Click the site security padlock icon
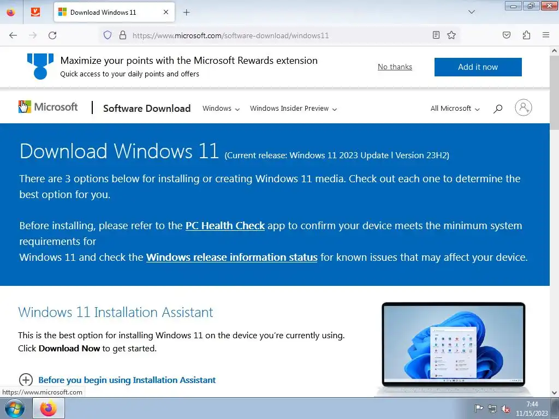The width and height of the screenshot is (559, 419). click(123, 35)
